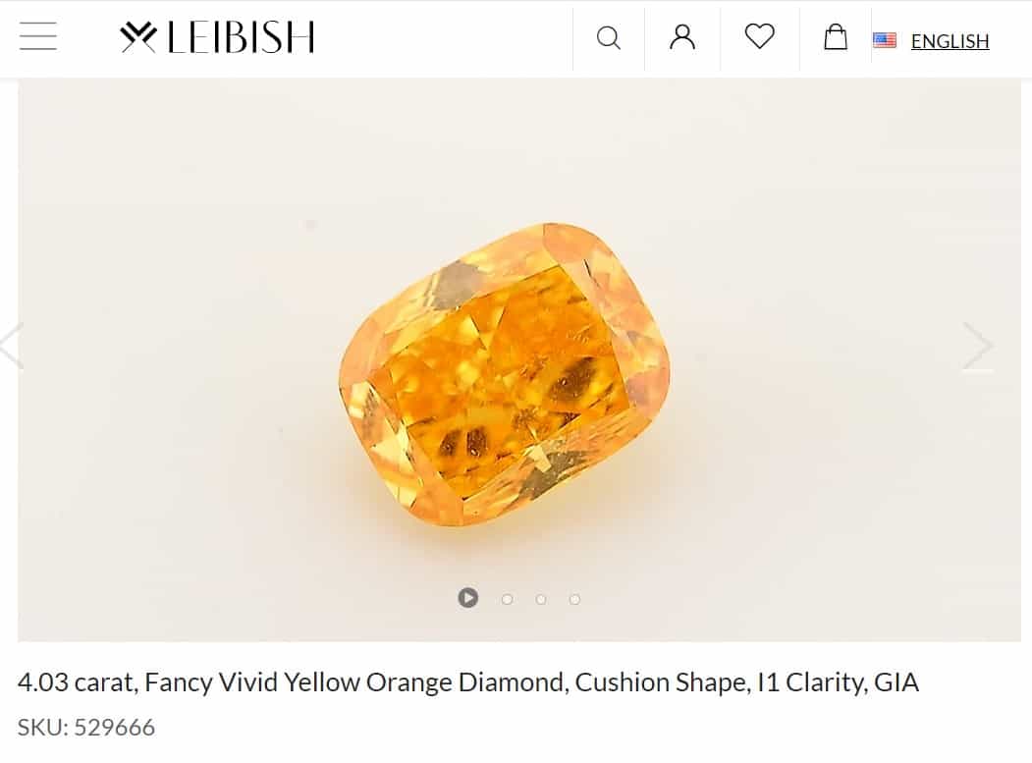This screenshot has height=763, width=1032.
Task: Show the next product image
Action: click(x=978, y=346)
